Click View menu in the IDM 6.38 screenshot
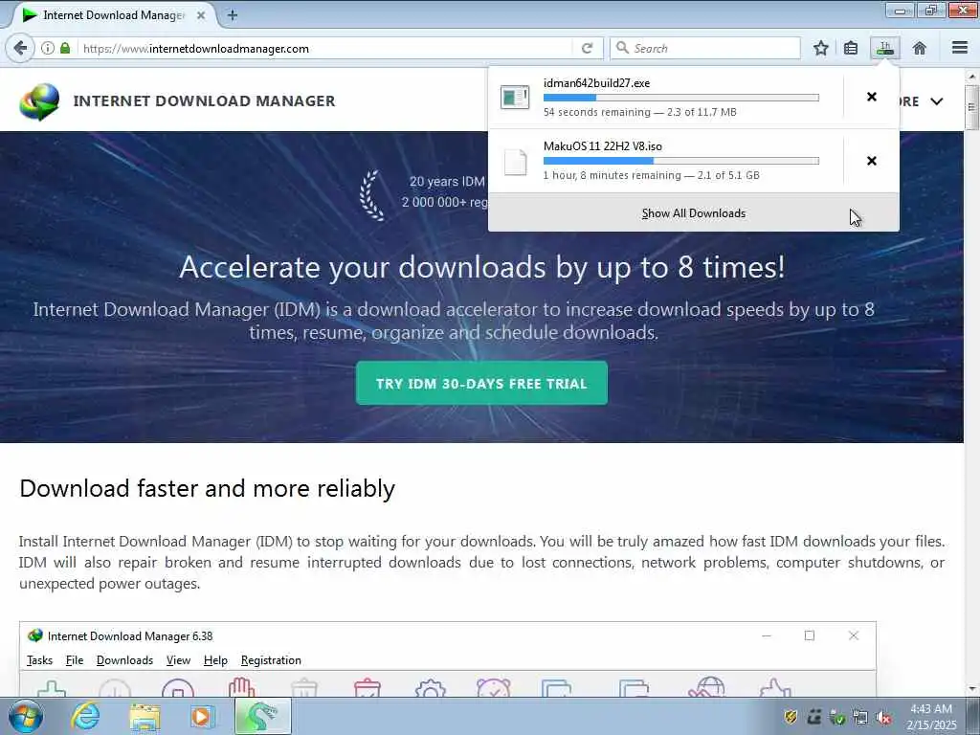The image size is (980, 735). coord(178,660)
